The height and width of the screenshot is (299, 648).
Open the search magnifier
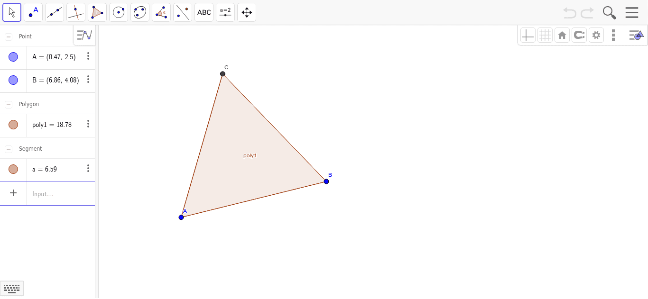click(x=610, y=13)
